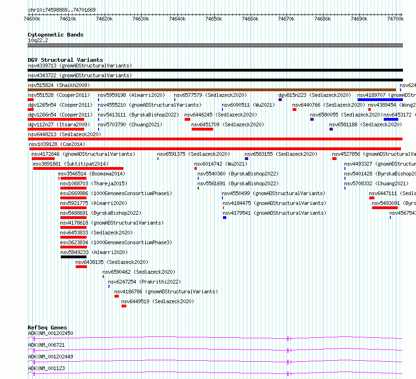Viewport: 416px width, 379px height.
Task: Select nsv5488691 (ByrskaBishop2022) variant
Action: pyautogui.click(x=101, y=213)
